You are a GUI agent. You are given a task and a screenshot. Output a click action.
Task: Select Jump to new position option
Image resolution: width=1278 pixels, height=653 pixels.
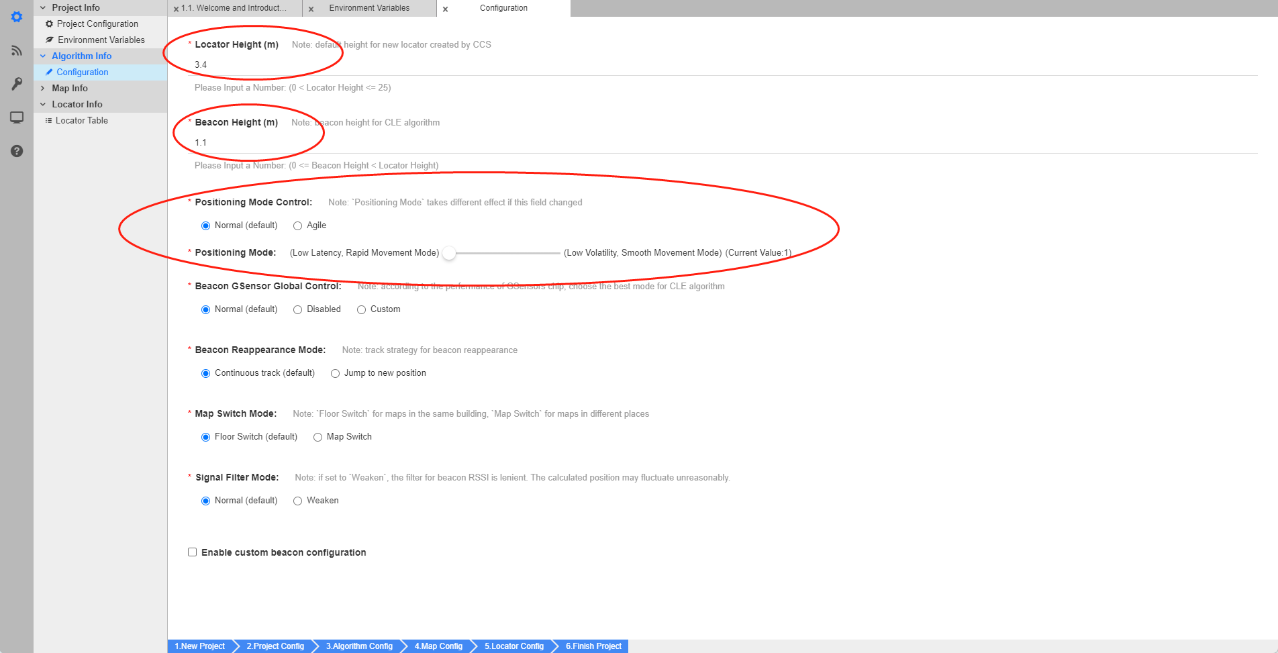[x=335, y=374]
